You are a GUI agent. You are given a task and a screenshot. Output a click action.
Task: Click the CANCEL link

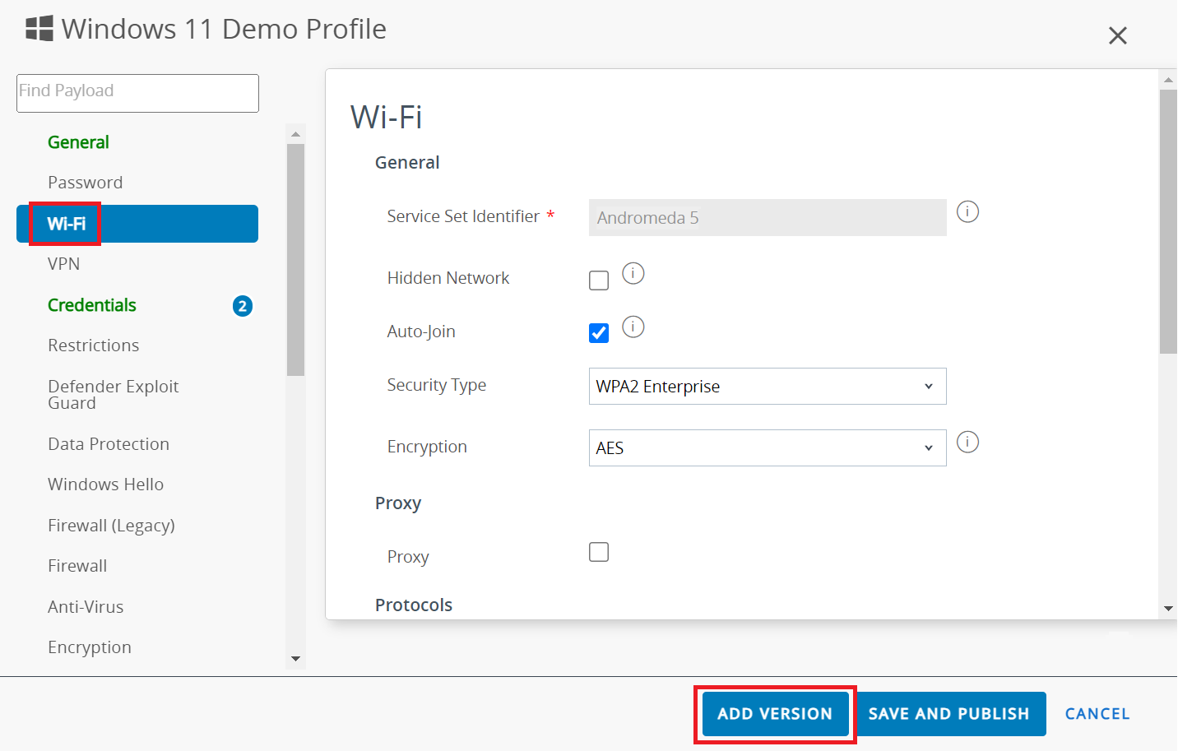click(x=1097, y=714)
